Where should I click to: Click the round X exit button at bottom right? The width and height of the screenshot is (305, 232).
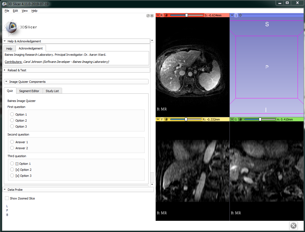(293, 226)
